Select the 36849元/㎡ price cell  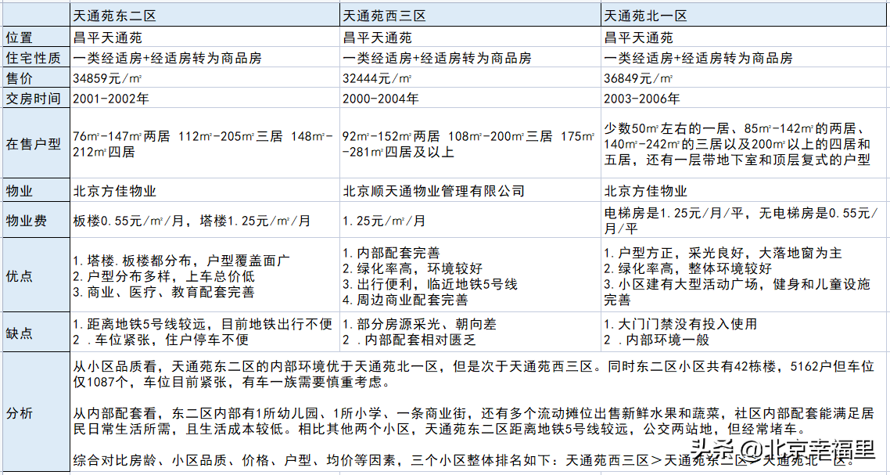(745, 77)
